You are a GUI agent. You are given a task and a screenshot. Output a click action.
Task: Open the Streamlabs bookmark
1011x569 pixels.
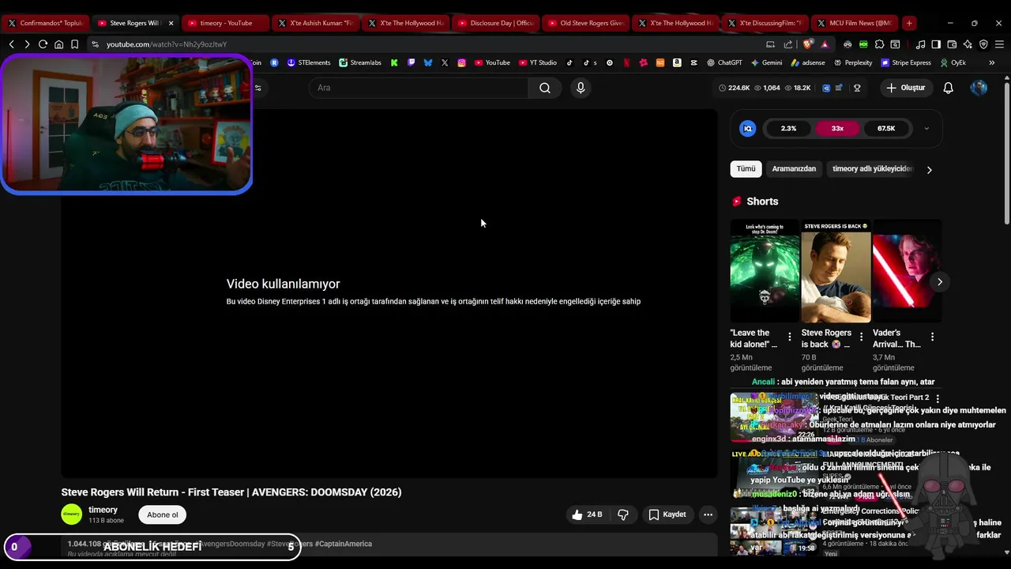(359, 62)
